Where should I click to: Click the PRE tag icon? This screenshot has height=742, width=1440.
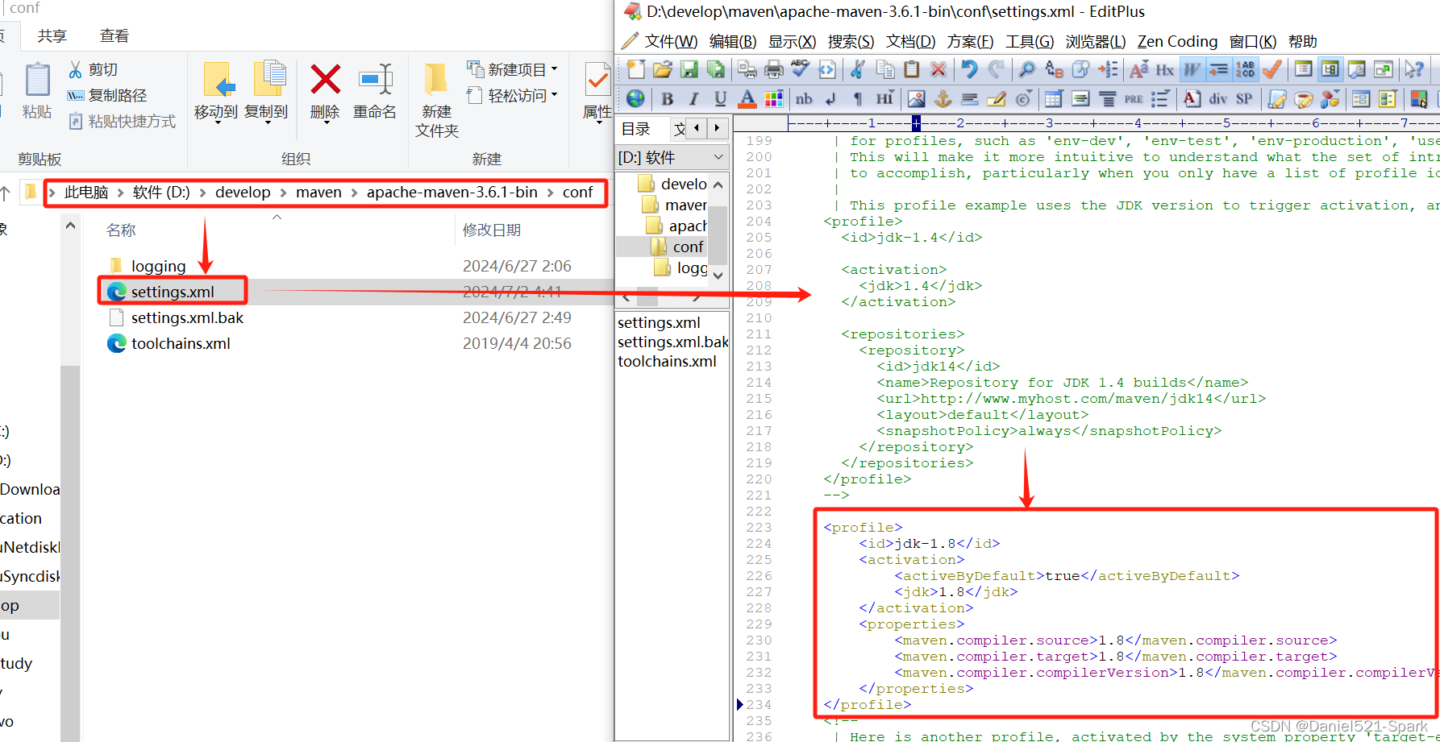coord(1134,99)
